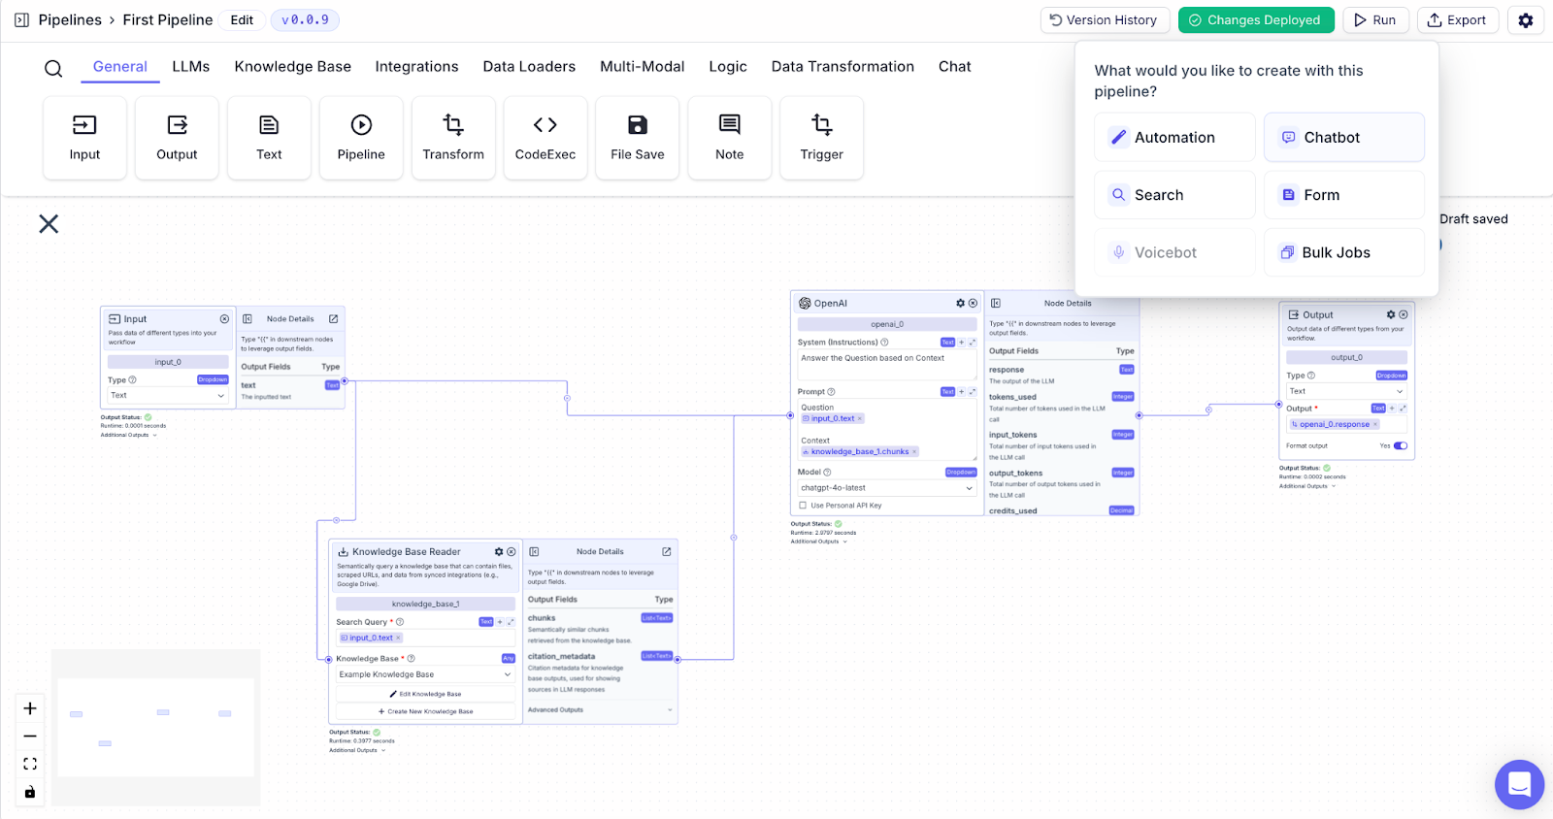Open the chat support bubble
Viewport: 1553px width, 819px height.
[1519, 784]
